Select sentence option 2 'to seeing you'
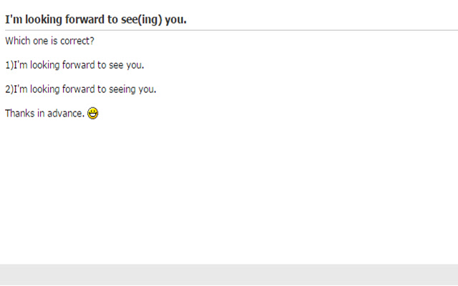This screenshot has height=286, width=458. coord(81,89)
